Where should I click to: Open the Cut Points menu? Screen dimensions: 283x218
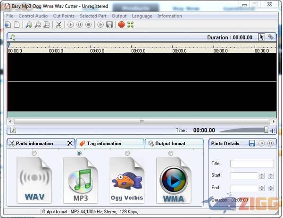coord(64,16)
